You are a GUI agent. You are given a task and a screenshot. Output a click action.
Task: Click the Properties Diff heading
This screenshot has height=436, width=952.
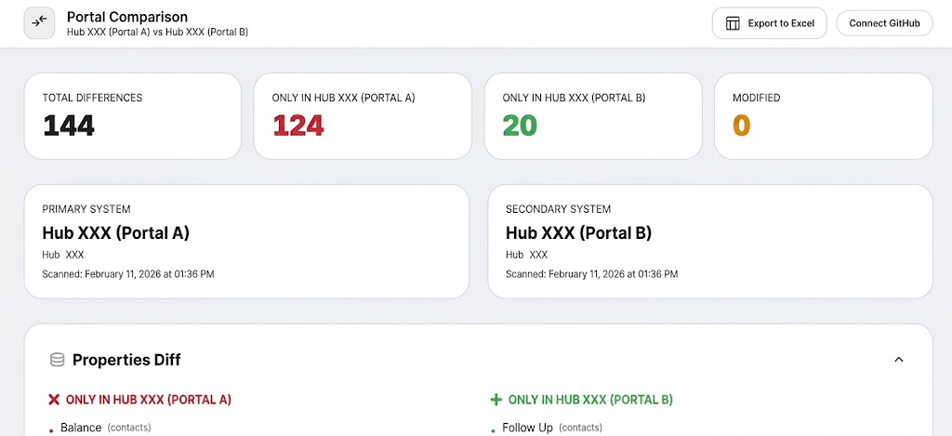126,360
